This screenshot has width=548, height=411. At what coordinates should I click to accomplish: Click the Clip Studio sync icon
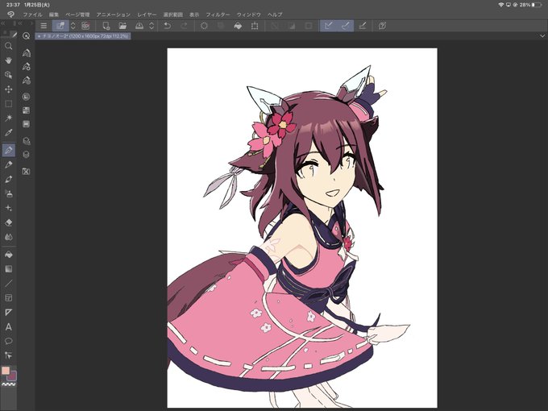click(85, 26)
